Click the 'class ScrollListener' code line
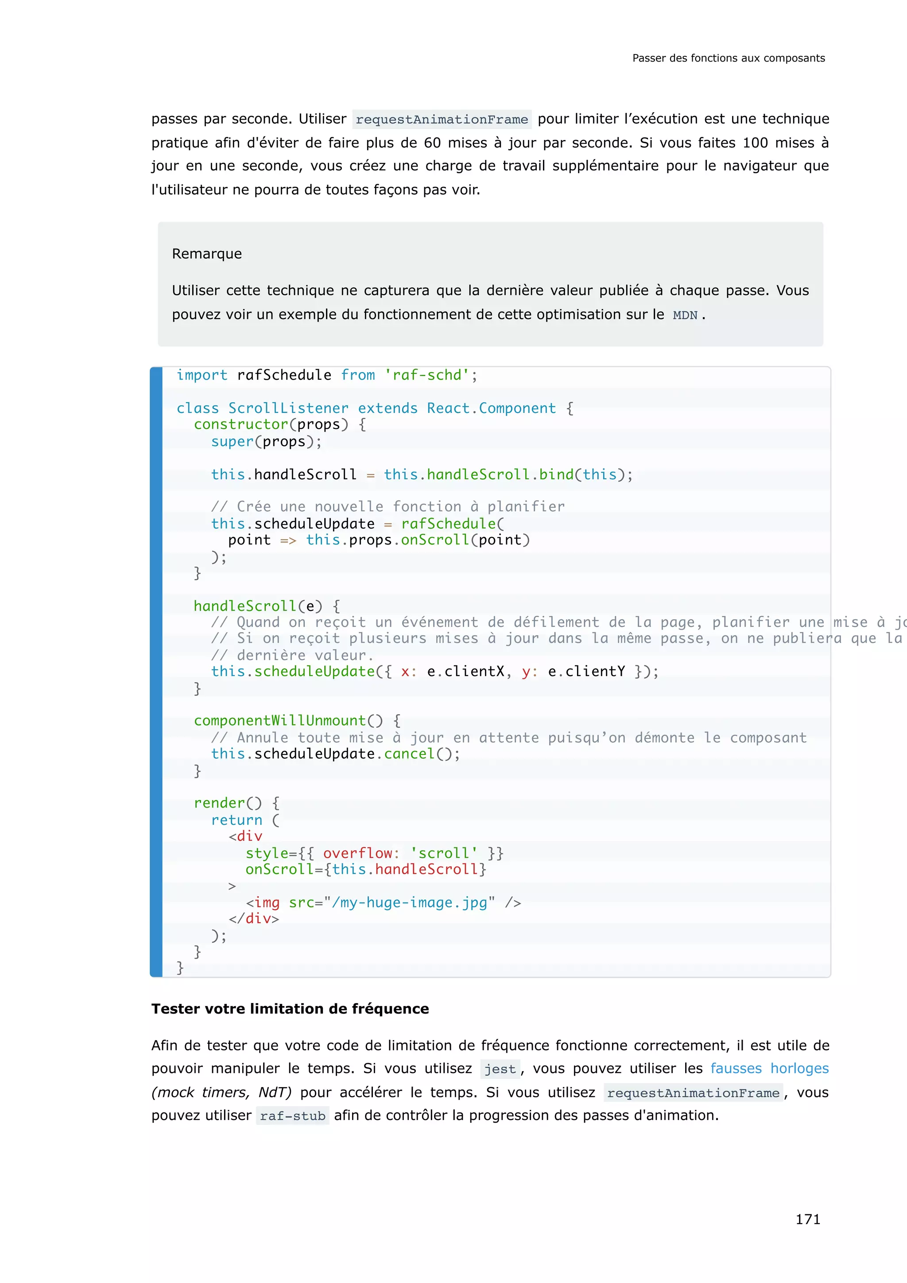The width and height of the screenshot is (907, 1283). [374, 408]
